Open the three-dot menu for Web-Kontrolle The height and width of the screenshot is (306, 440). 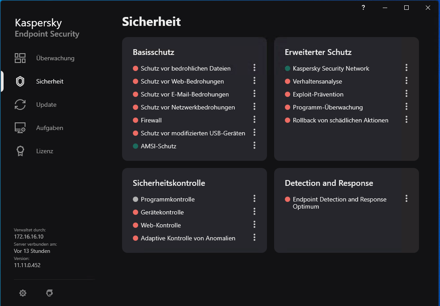coord(254,224)
